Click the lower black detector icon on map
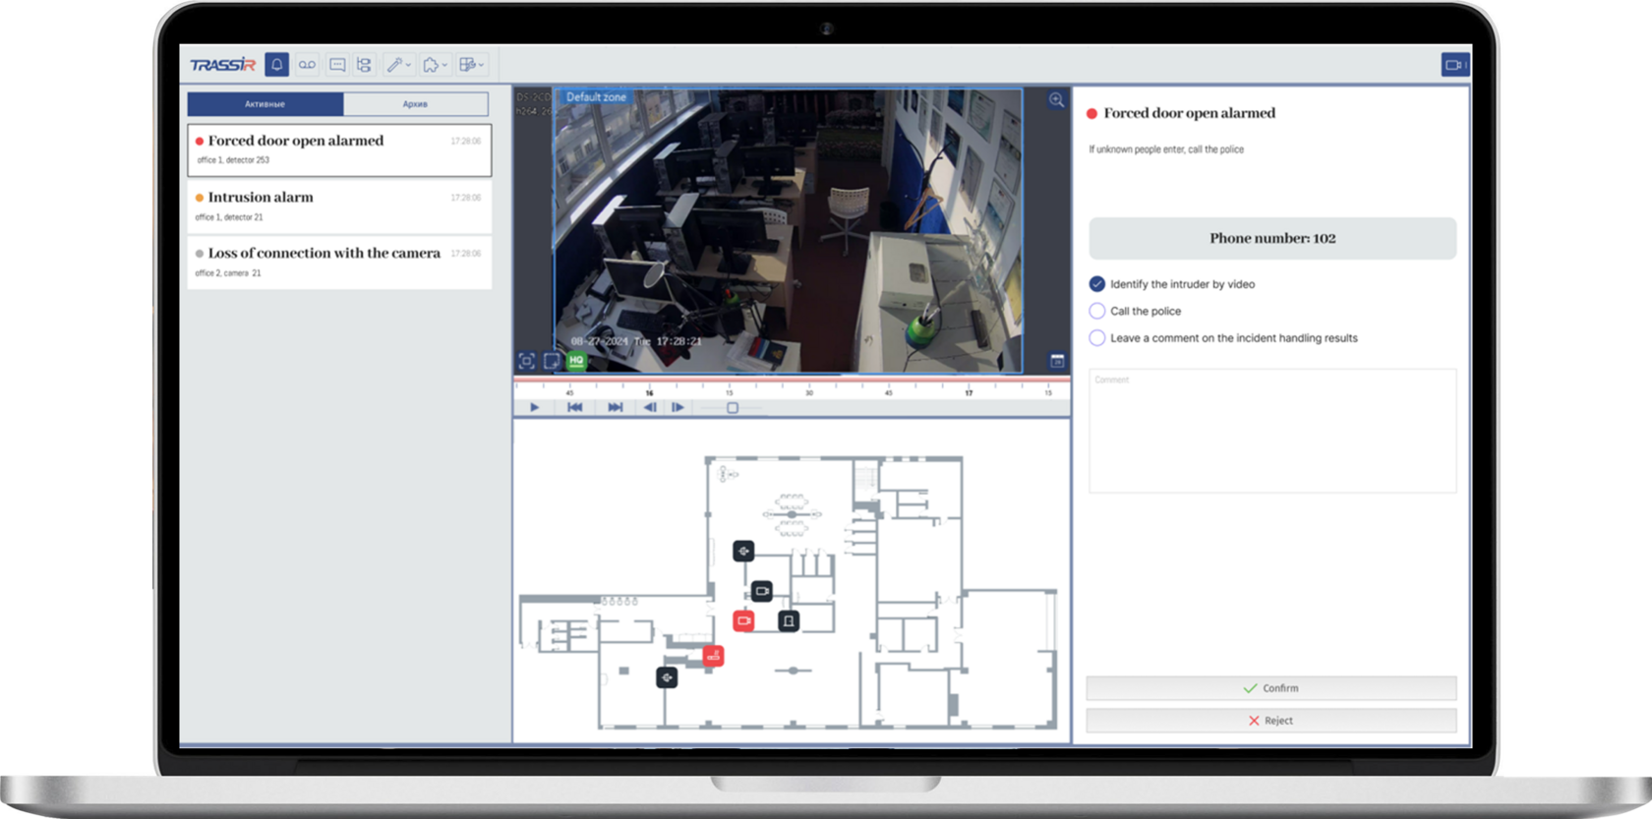Screen dimensions: 1652x819 667,676
